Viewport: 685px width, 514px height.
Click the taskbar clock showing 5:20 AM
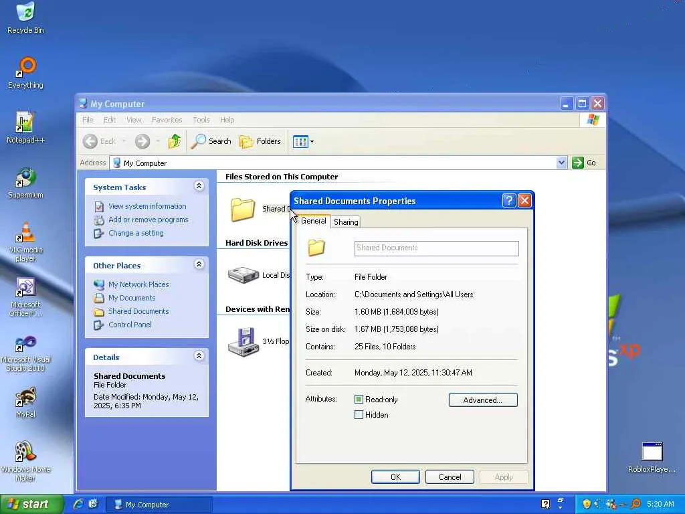(660, 504)
